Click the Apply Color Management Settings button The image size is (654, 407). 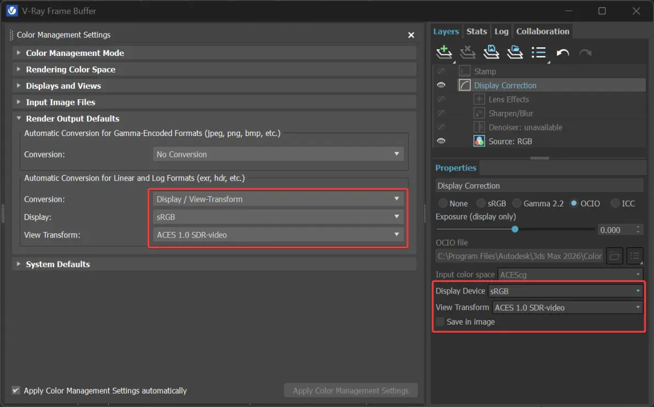(351, 391)
